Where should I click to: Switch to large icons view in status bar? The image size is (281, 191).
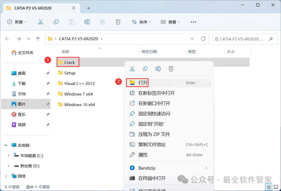point(276,187)
